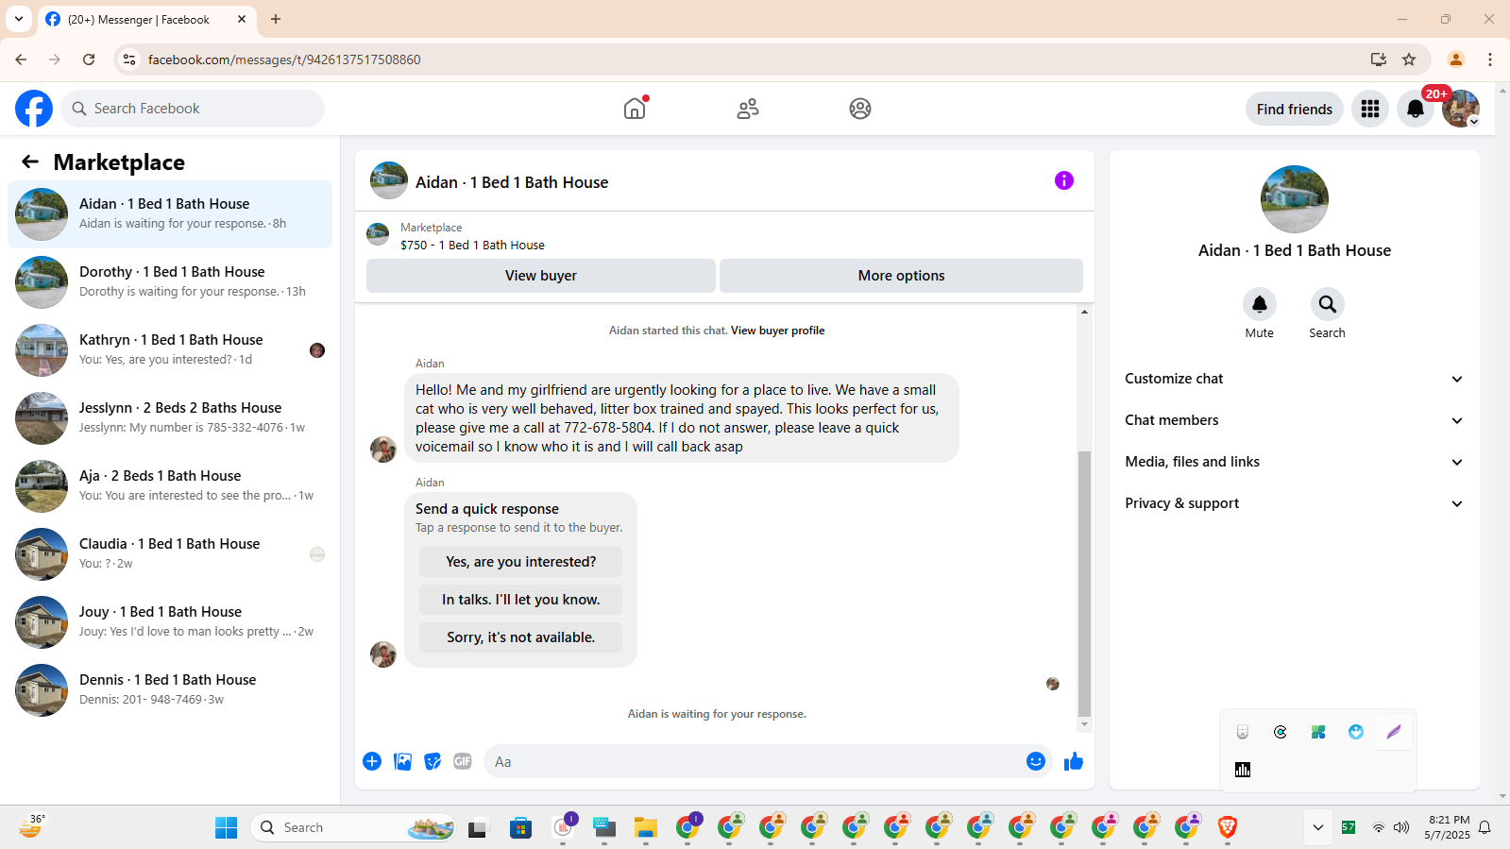Open Claudia's 1 Bed 1 Bath House chat
1510x849 pixels.
pos(170,554)
